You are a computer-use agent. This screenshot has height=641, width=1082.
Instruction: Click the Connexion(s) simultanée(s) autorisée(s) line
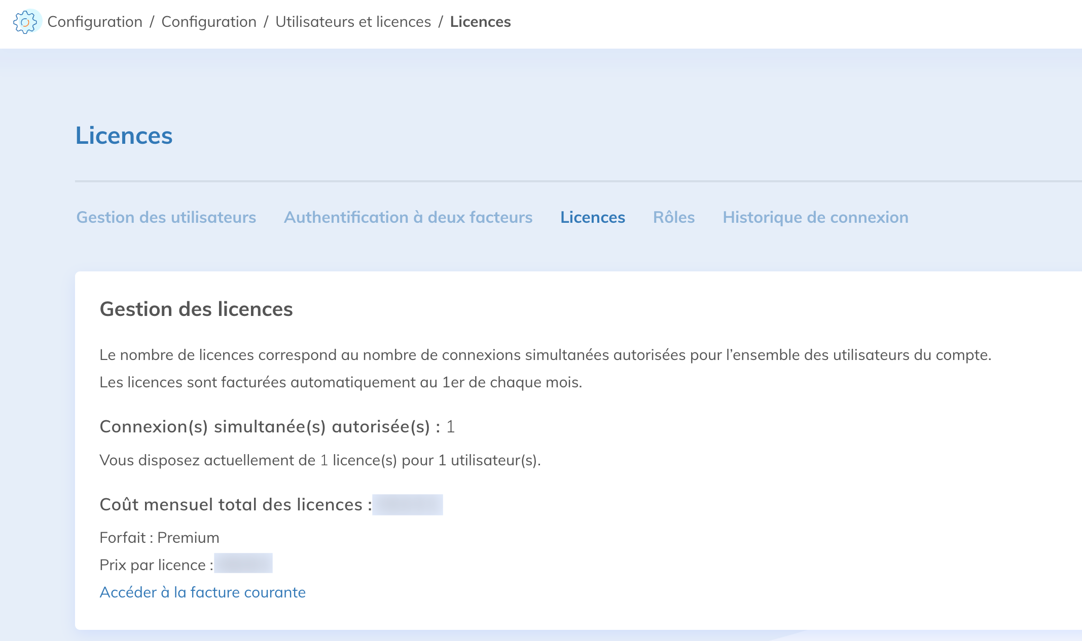coord(276,427)
